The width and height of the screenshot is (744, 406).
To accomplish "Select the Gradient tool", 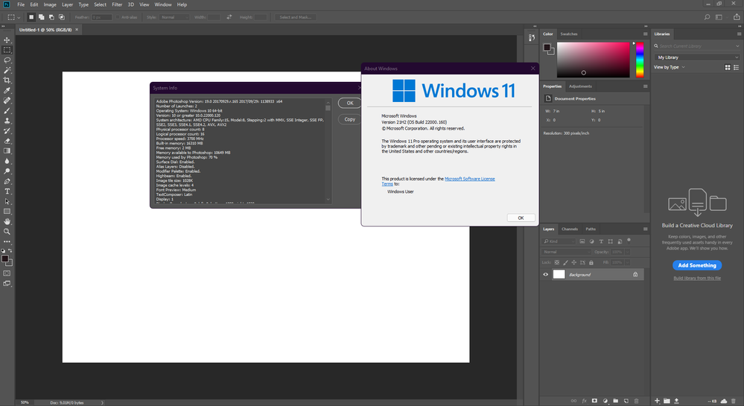I will click(7, 151).
